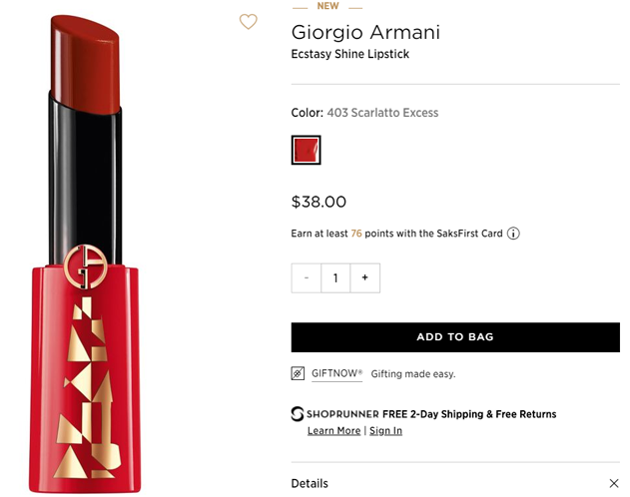Decrease quantity with minus button
The image size is (630, 497).
(307, 277)
